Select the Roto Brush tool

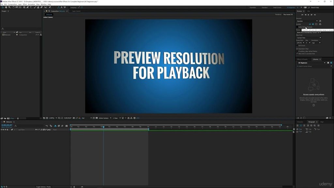point(45,7)
